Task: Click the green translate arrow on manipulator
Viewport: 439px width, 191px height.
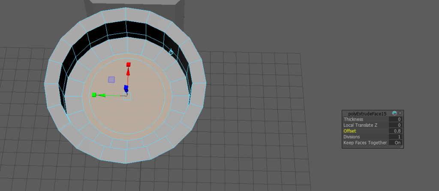Action: point(102,95)
